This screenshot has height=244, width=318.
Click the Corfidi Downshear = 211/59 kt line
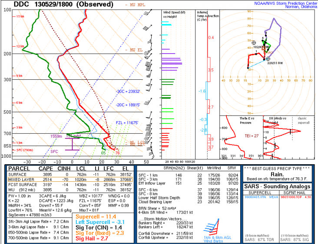(166, 234)
